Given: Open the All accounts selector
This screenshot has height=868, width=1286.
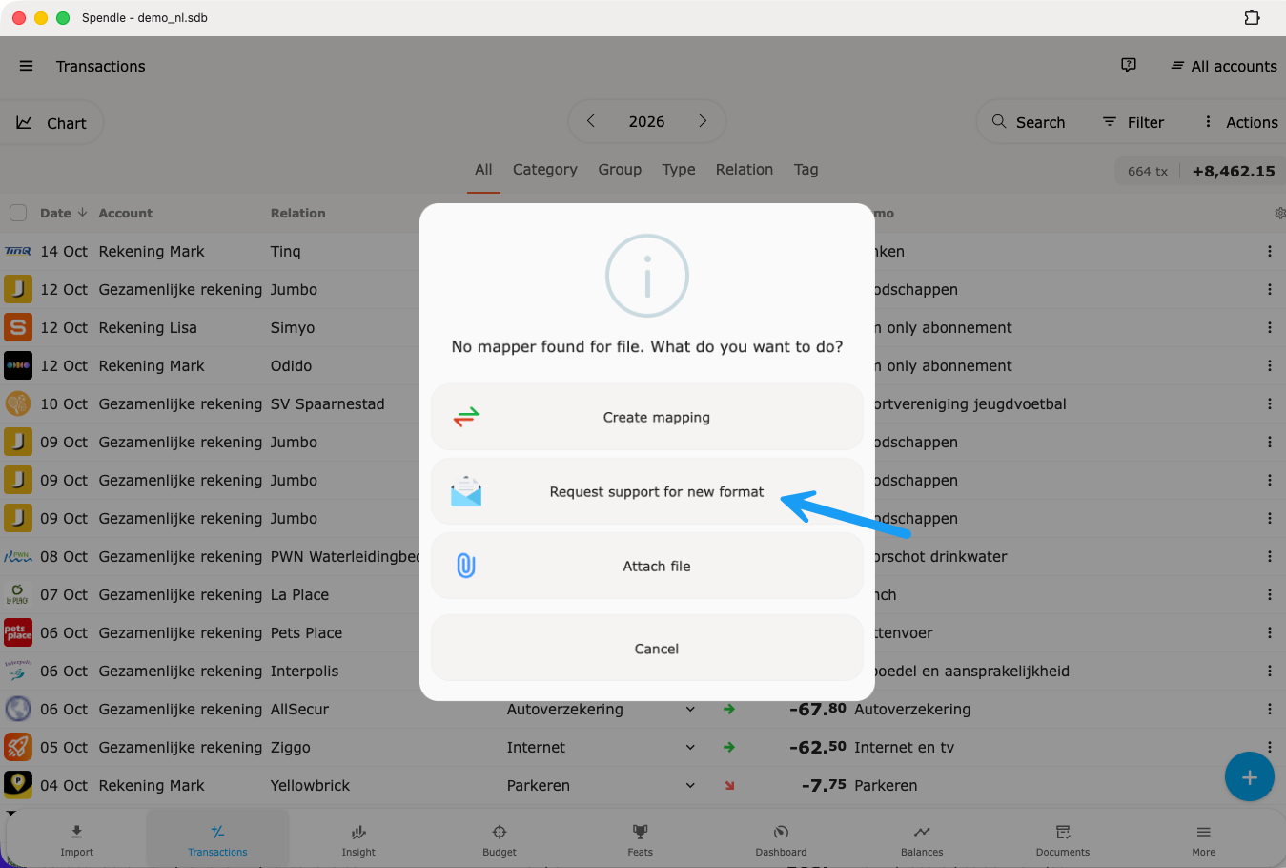Looking at the screenshot, I should click(1224, 66).
